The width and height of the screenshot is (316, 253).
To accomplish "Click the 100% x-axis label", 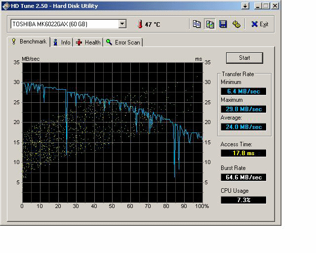I will tap(202, 206).
